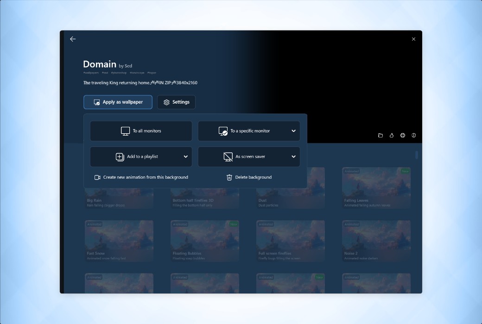Select the Dust particles animation card
482x324 pixels.
pos(291,199)
